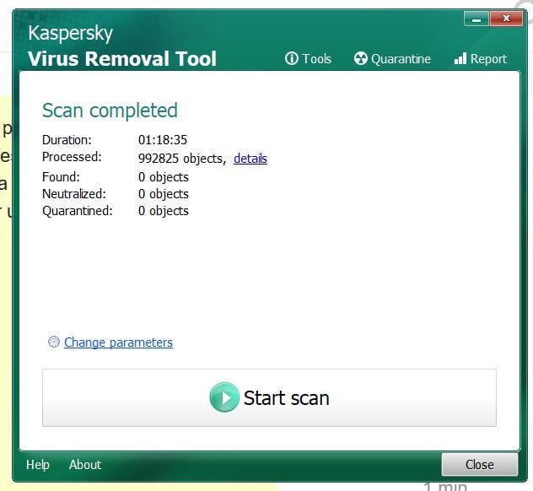
Task: Open Help in the bottom bar
Action: tap(38, 465)
